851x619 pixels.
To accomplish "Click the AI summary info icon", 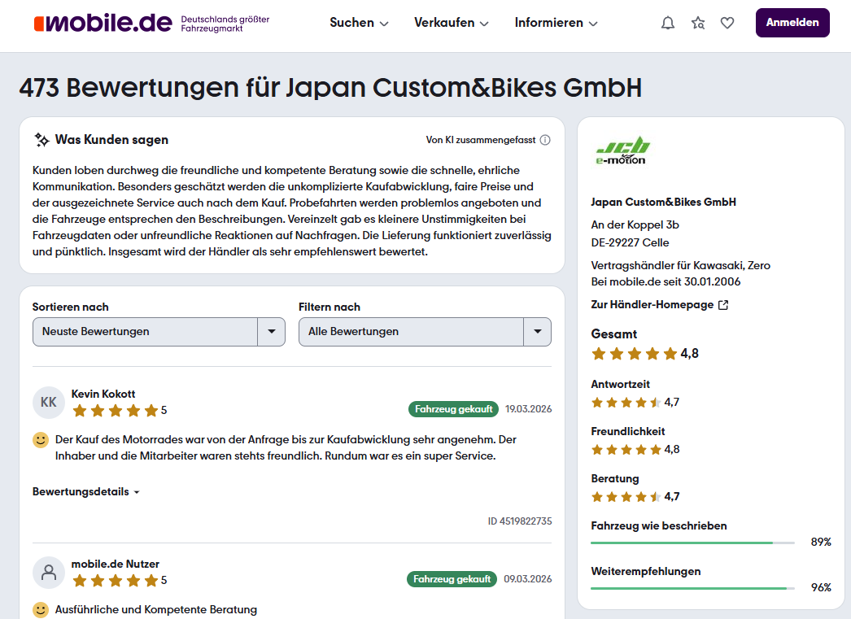I will click(x=545, y=140).
